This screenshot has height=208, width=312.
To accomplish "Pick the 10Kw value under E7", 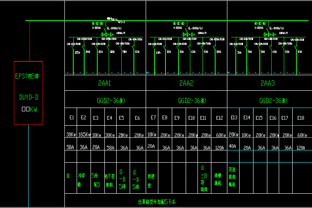I will pos(152,135).
